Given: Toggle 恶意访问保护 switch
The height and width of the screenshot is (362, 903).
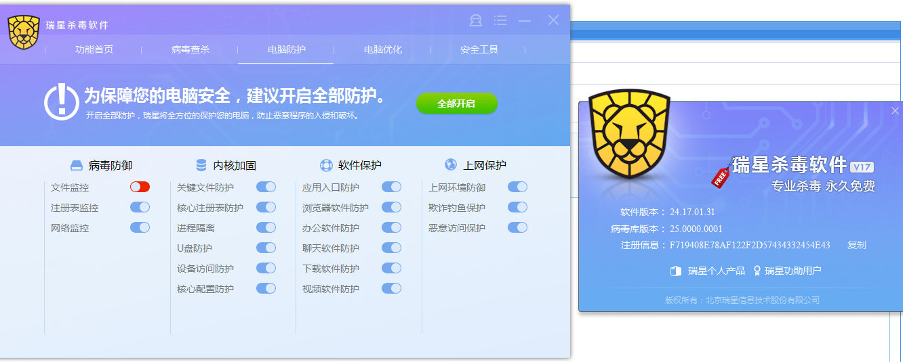Looking at the screenshot, I should pos(517,227).
